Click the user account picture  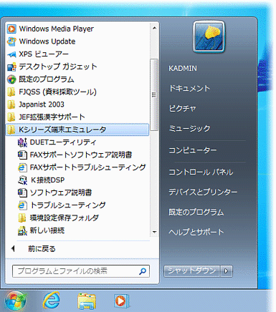(x=209, y=37)
